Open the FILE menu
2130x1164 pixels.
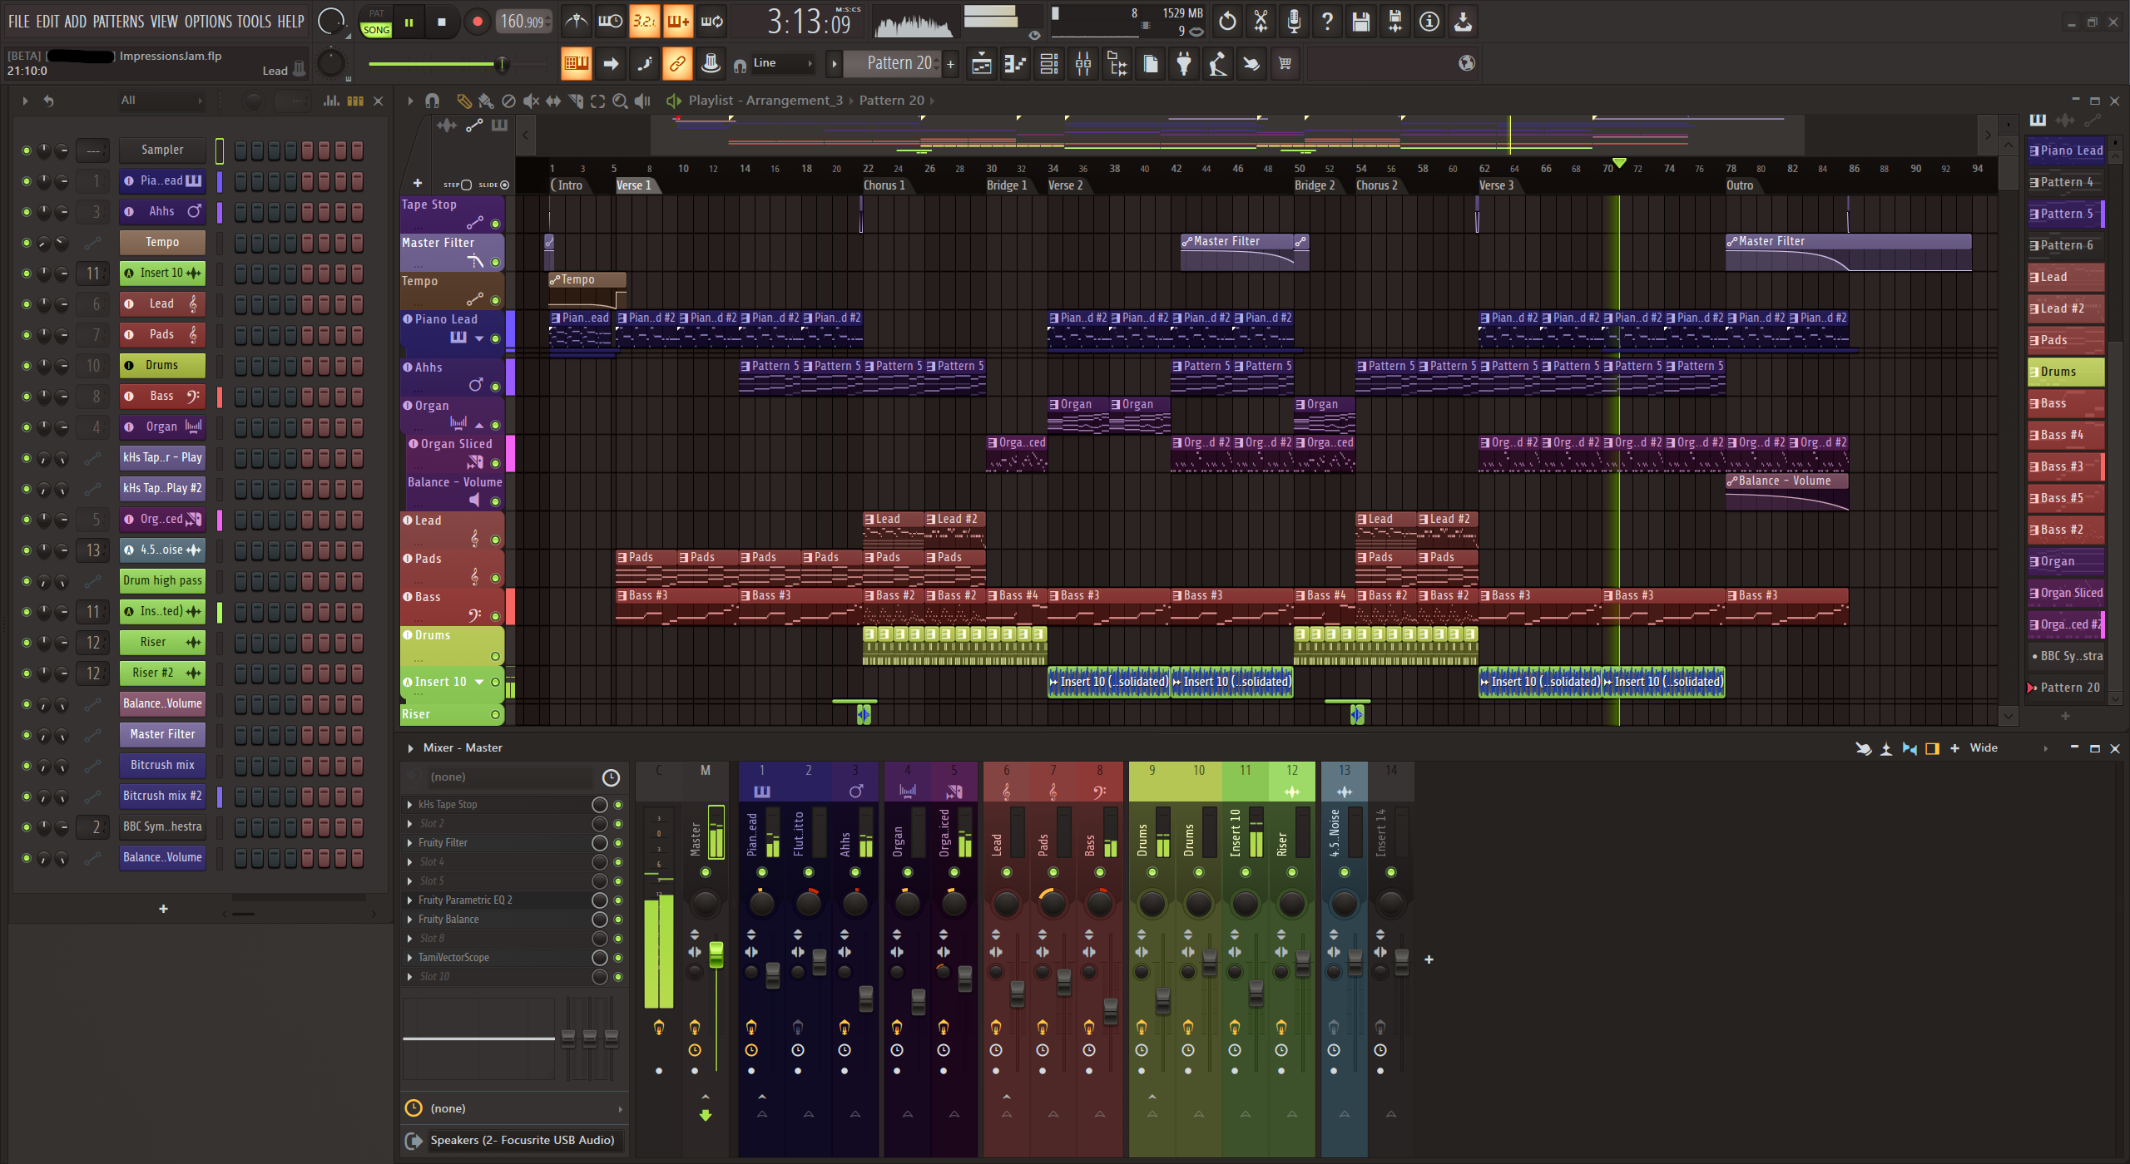(x=19, y=22)
